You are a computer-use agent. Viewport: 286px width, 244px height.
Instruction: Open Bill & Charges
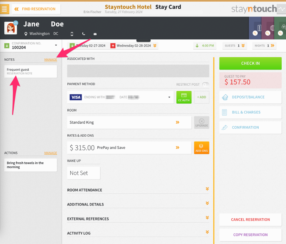(251, 112)
